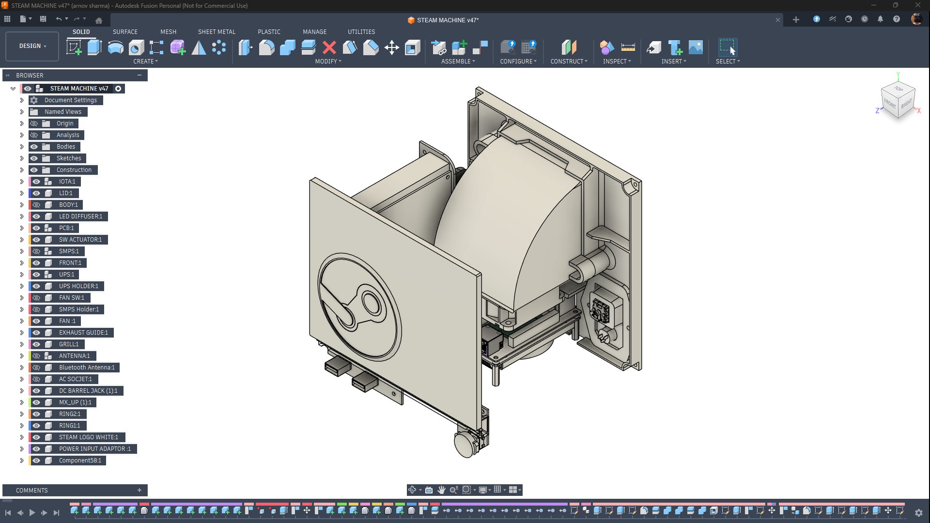
Task: Toggle visibility of GRILL:1
Action: tap(36, 344)
